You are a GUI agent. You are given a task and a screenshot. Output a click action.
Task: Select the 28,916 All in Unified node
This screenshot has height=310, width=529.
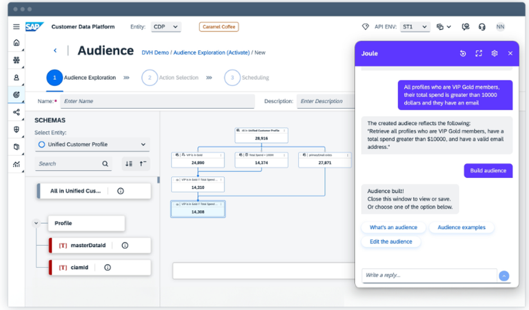pos(261,135)
